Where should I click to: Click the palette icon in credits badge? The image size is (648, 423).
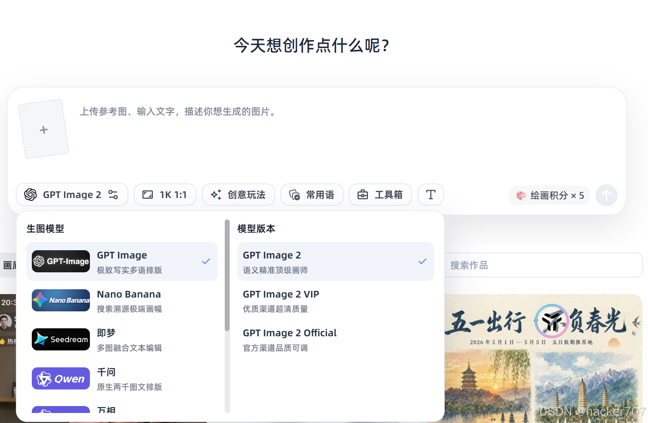(x=521, y=196)
